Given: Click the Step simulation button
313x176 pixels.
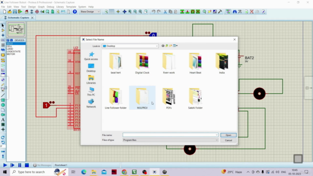Looking at the screenshot, I should click(12, 165).
